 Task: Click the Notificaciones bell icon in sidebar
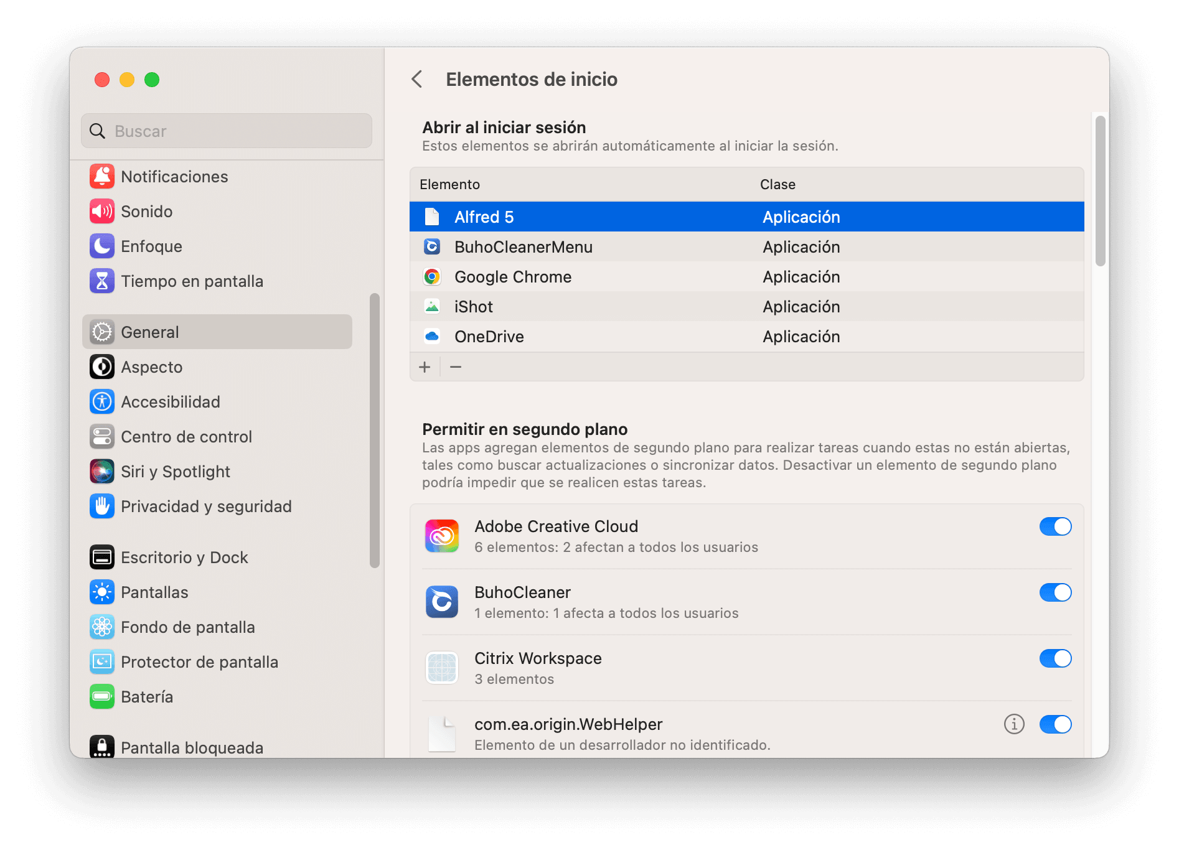pos(102,177)
